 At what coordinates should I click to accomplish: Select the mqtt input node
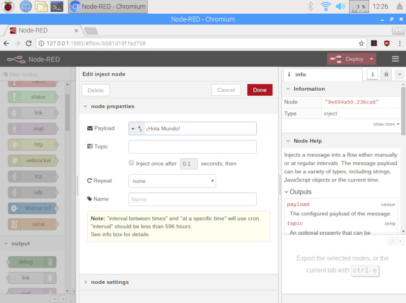point(32,129)
